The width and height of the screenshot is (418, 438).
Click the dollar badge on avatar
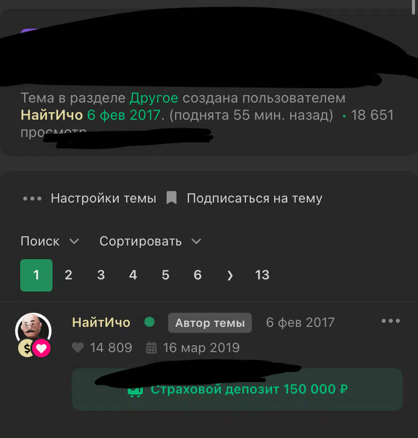coord(26,349)
